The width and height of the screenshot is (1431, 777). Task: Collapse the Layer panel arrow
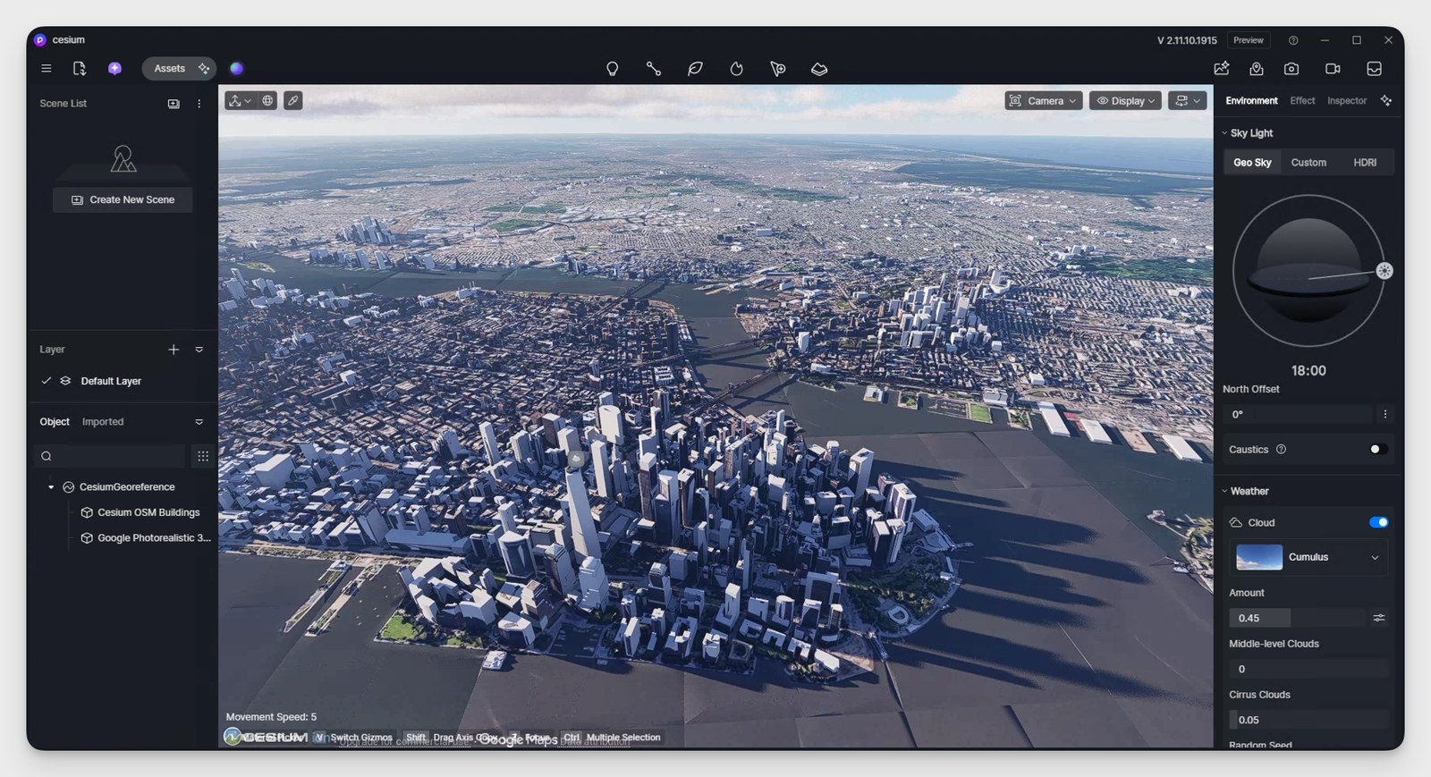(x=199, y=350)
